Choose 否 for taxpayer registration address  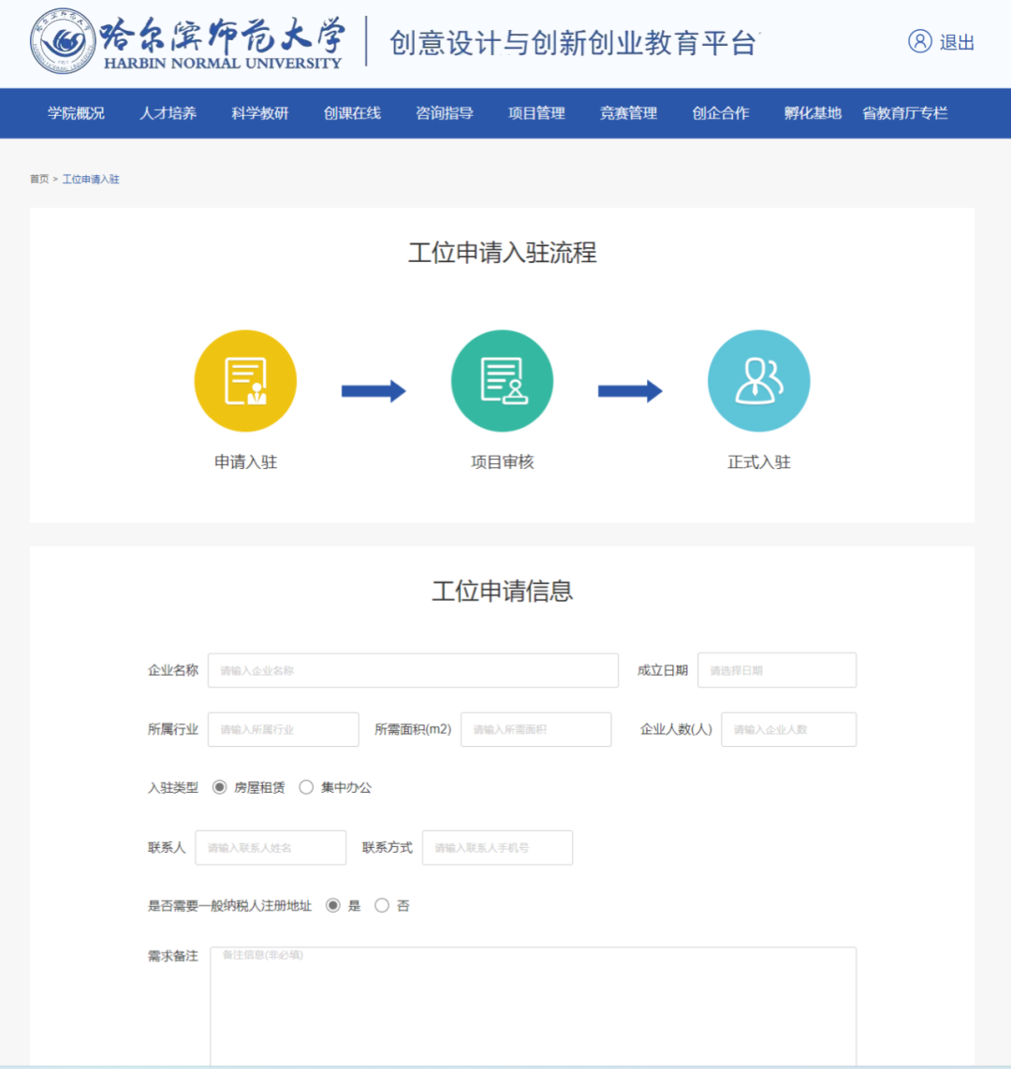(382, 905)
